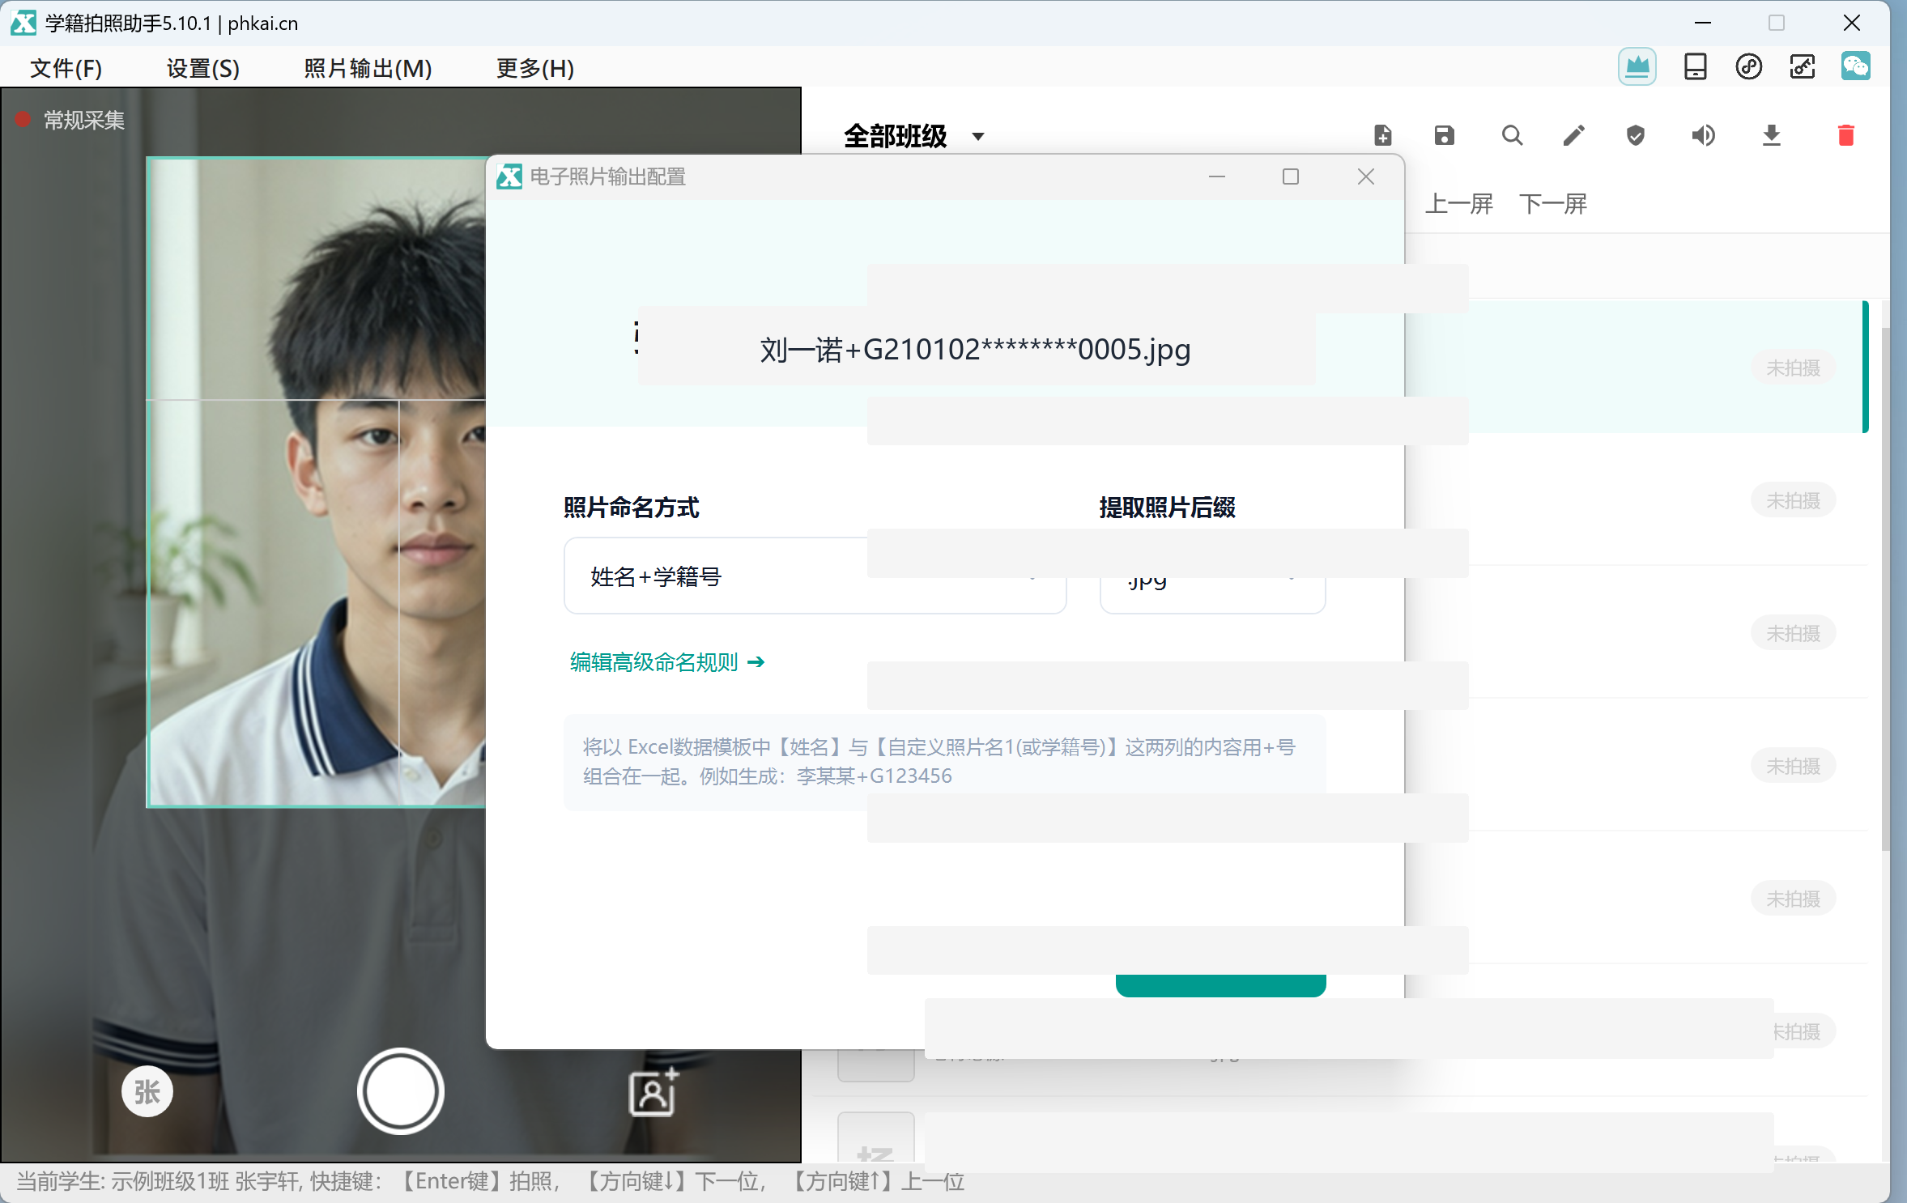The height and width of the screenshot is (1203, 1907).
Task: Open the 更多(H) menu
Action: (534, 68)
